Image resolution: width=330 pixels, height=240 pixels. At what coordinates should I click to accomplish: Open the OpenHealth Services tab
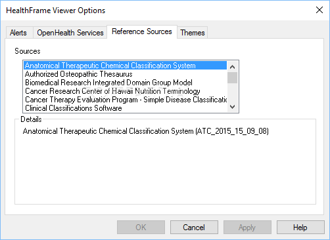70,33
